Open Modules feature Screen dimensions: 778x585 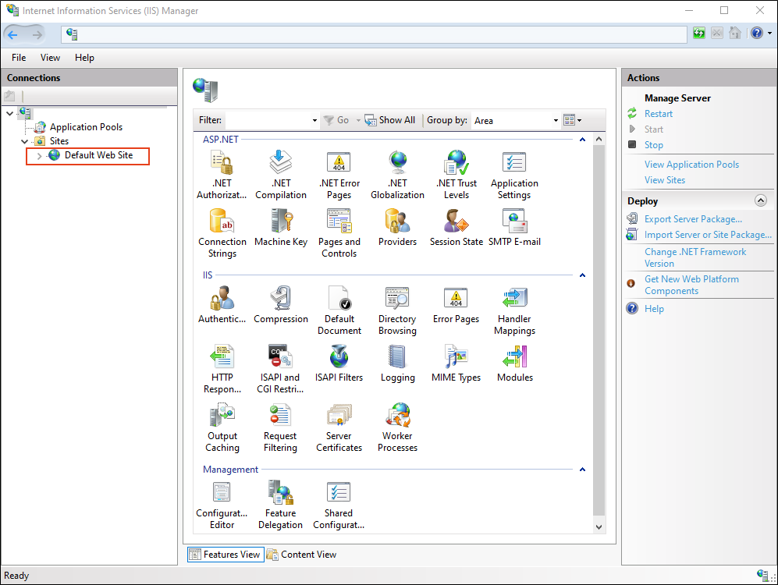coord(514,364)
